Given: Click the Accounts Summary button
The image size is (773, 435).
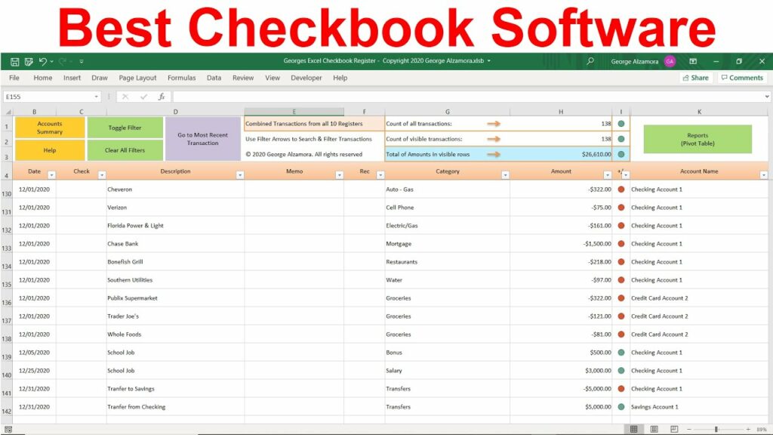Looking at the screenshot, I should click(x=50, y=128).
